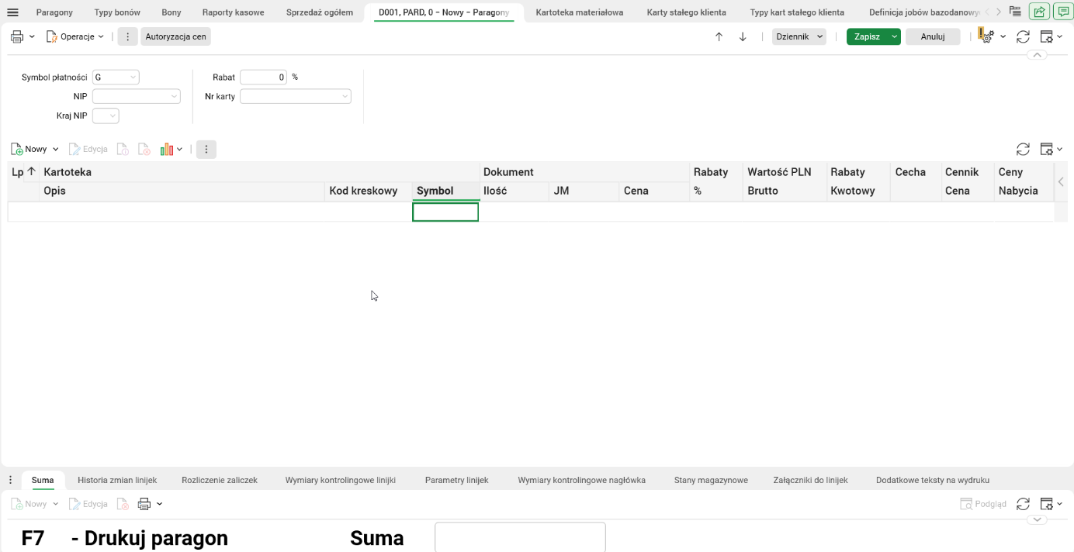This screenshot has width=1074, height=552.
Task: Go to next record with down arrow
Action: (x=743, y=36)
